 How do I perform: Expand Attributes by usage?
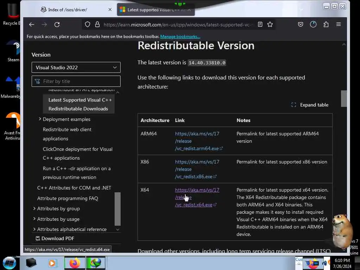pos(34,219)
